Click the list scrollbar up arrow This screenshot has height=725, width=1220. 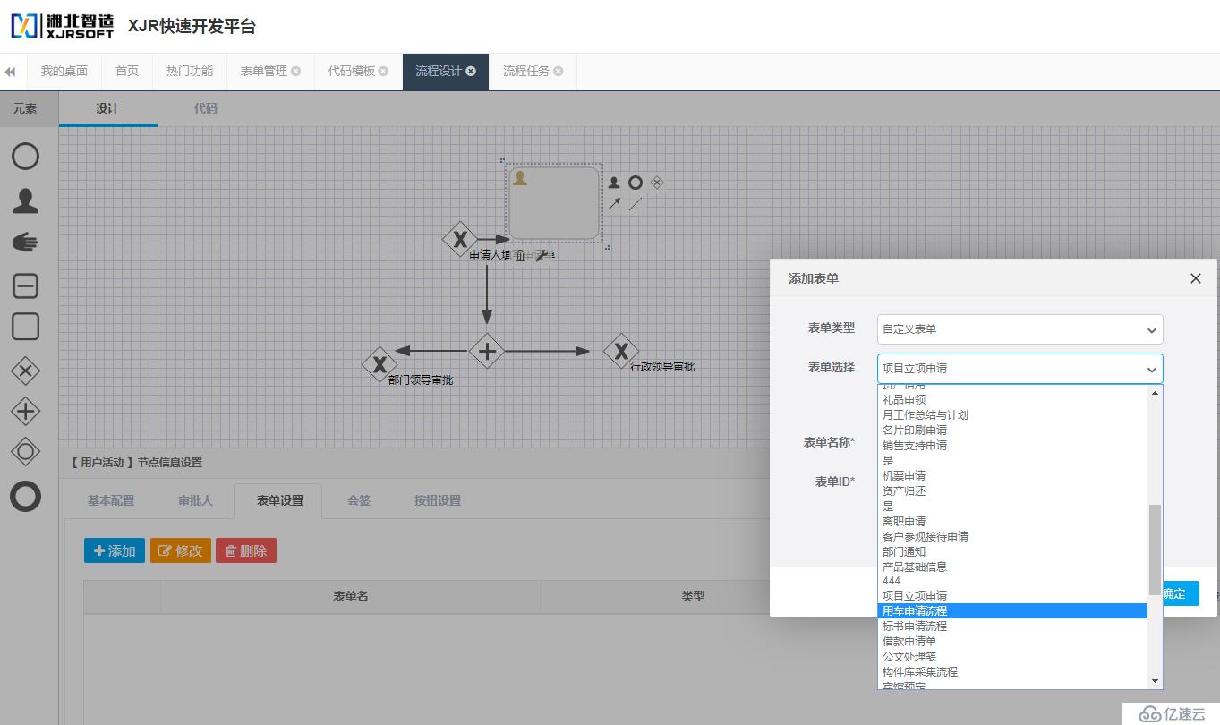pos(1155,393)
